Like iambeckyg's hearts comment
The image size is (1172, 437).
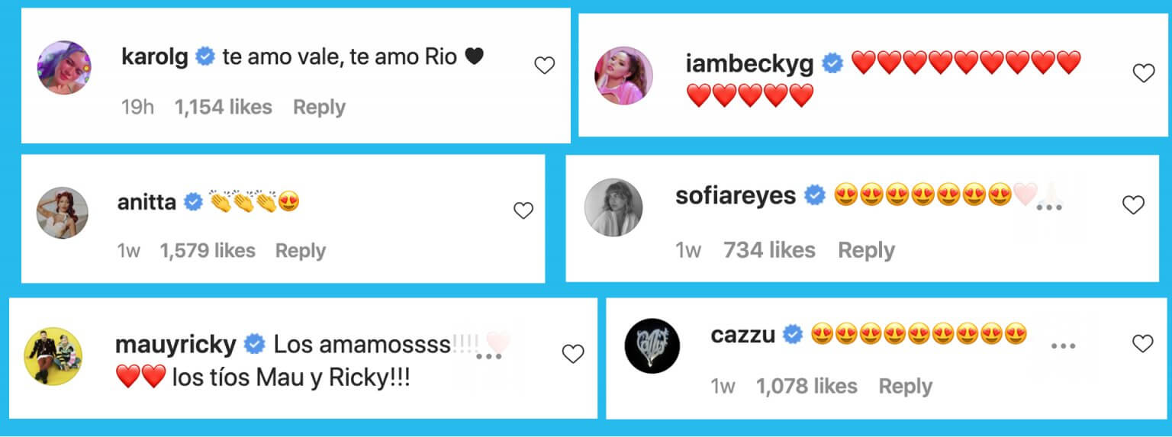tap(1143, 73)
